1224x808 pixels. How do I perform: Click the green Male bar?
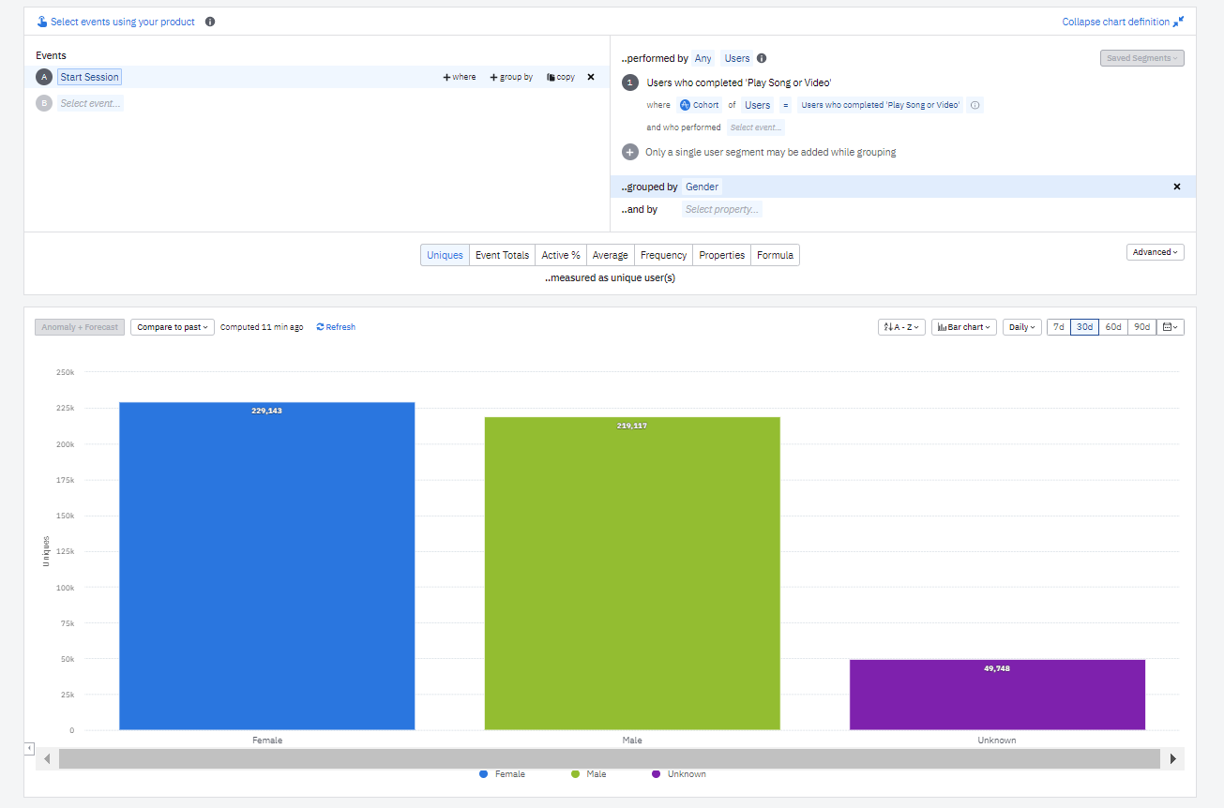(632, 574)
